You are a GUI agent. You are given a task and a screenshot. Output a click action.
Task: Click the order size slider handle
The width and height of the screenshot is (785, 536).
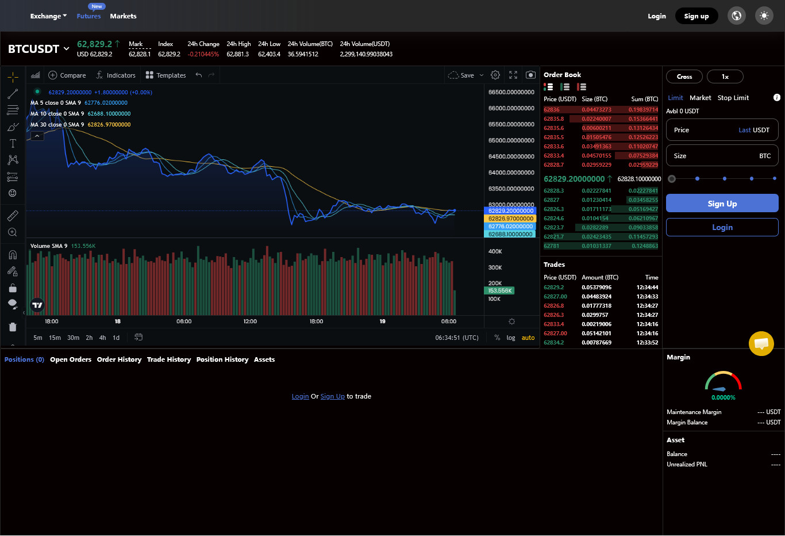click(672, 179)
